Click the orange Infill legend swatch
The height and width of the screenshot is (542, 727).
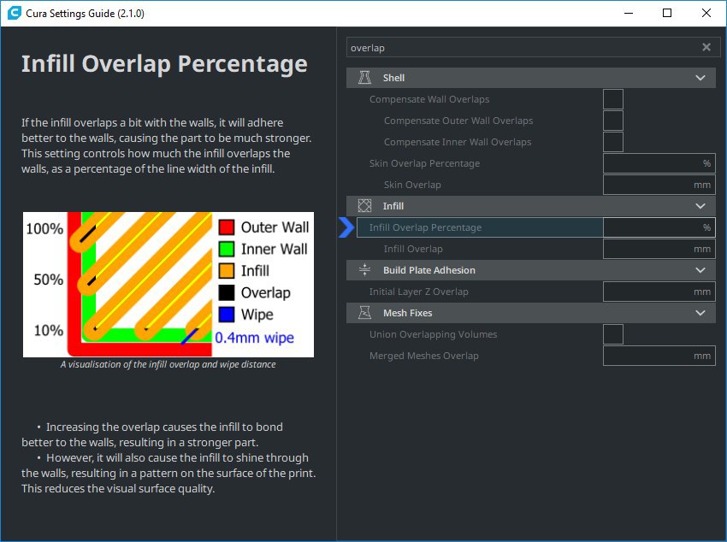(227, 270)
